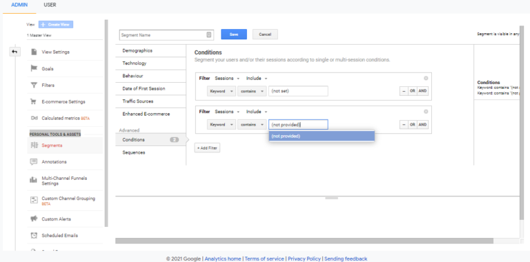Click the Goals flag icon
The height and width of the screenshot is (262, 530).
coord(34,68)
